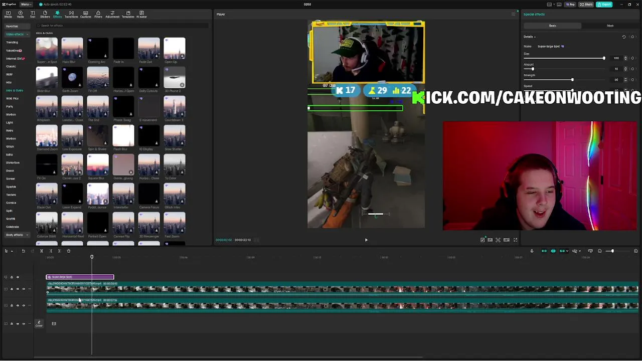Screen dimensions: 642x361
Task: Adjust the Strength slider handle
Action: (x=572, y=80)
